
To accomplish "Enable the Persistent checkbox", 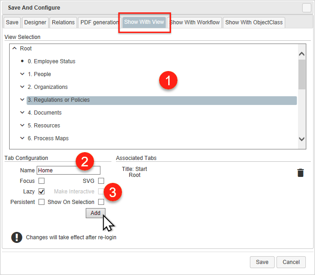I will [x=42, y=202].
